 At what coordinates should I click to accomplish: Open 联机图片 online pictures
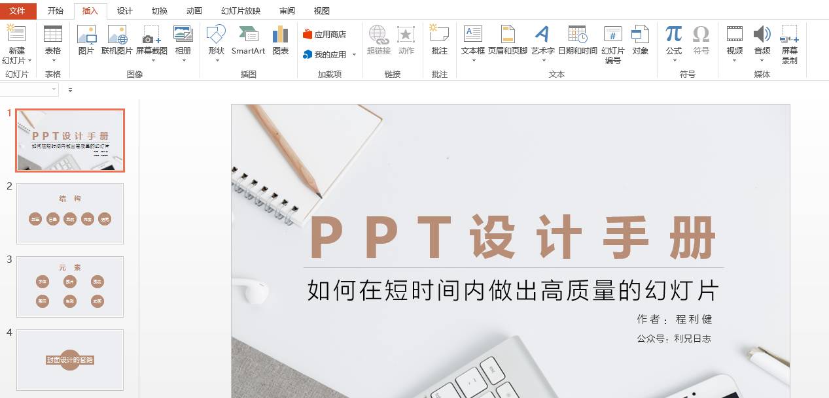click(x=117, y=34)
